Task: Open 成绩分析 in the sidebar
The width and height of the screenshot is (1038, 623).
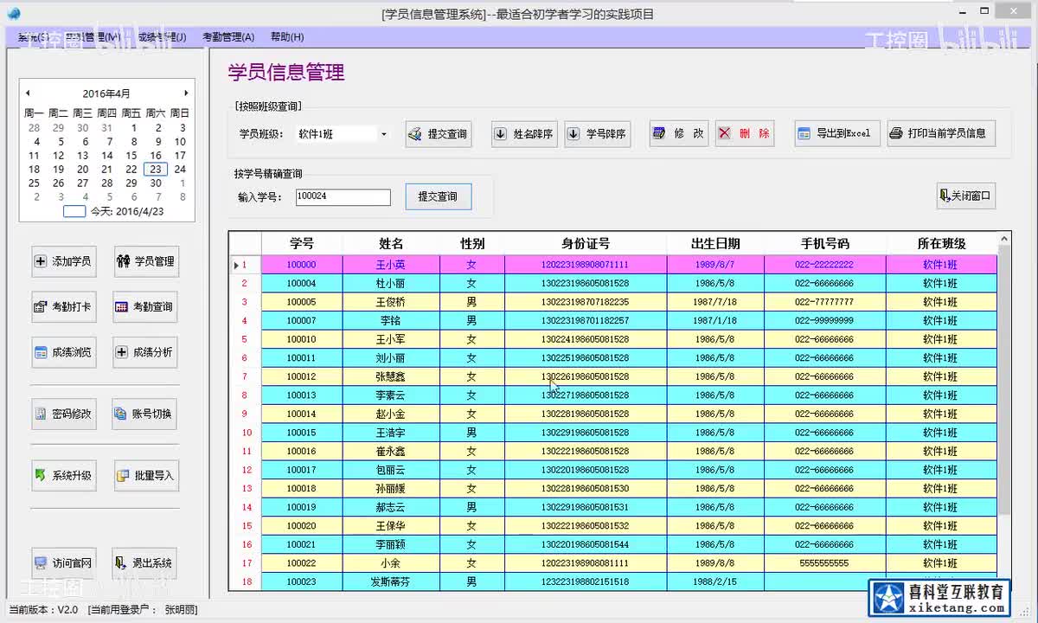Action: coord(145,352)
